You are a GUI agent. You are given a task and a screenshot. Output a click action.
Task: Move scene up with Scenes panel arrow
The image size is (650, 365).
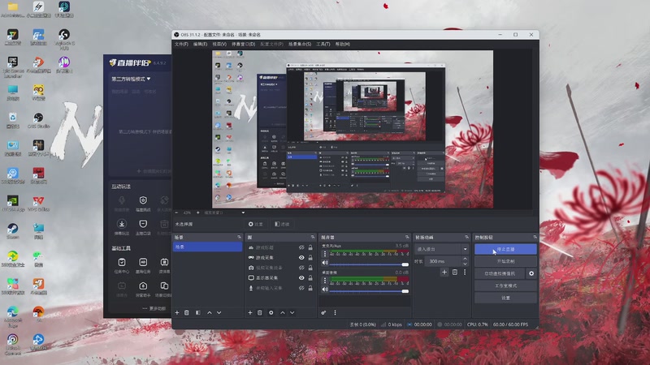[x=210, y=313]
